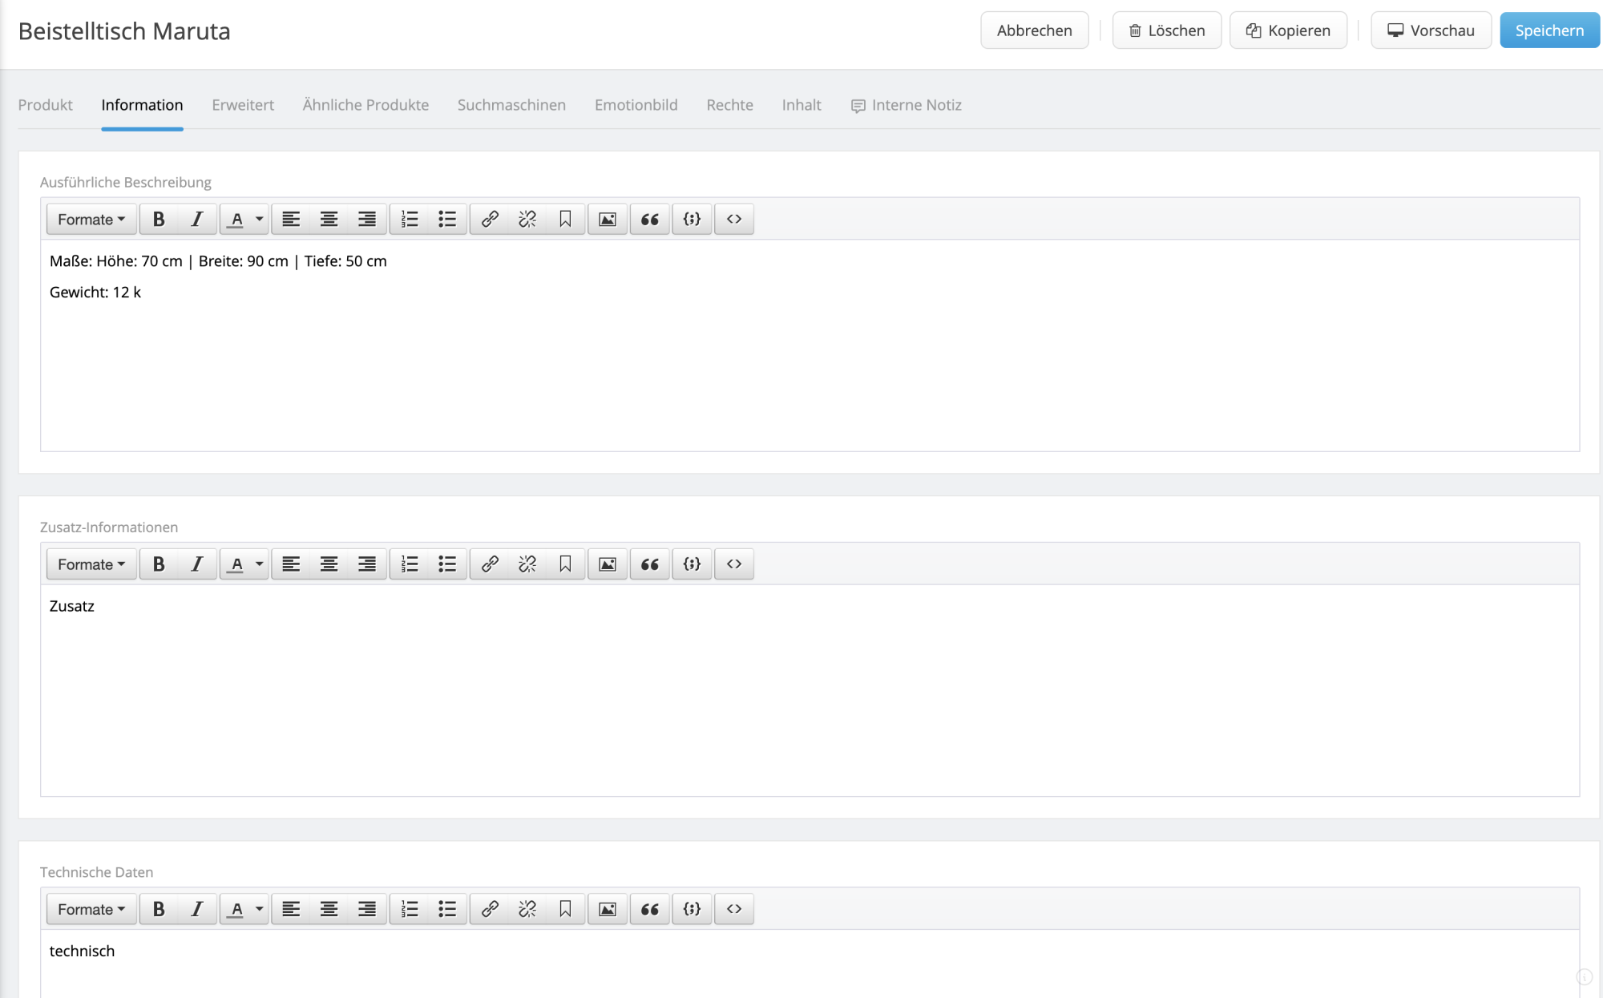Viewport: 1603px width, 998px height.
Task: Expand text color options in Zusatz-Informationen
Action: tap(258, 564)
